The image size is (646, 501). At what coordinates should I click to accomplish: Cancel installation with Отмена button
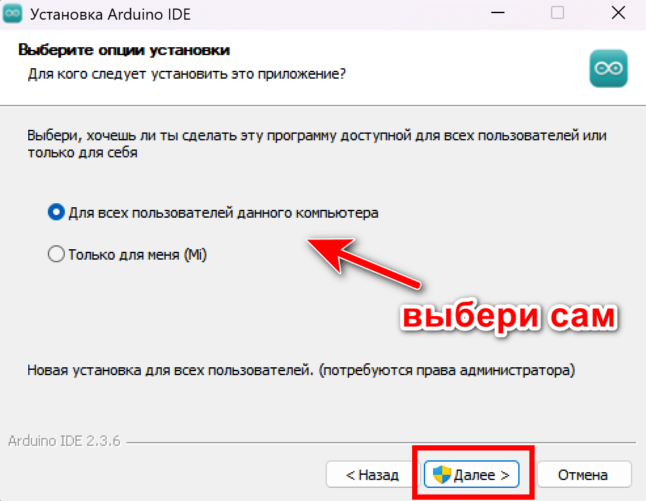(583, 474)
